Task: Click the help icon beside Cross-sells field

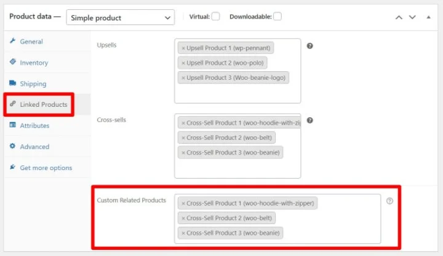Action: point(310,120)
